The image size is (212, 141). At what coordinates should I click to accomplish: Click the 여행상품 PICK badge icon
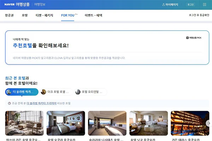(x=187, y=38)
